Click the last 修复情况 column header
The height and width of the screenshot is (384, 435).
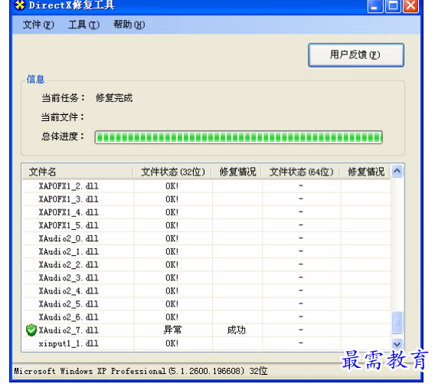click(x=366, y=172)
